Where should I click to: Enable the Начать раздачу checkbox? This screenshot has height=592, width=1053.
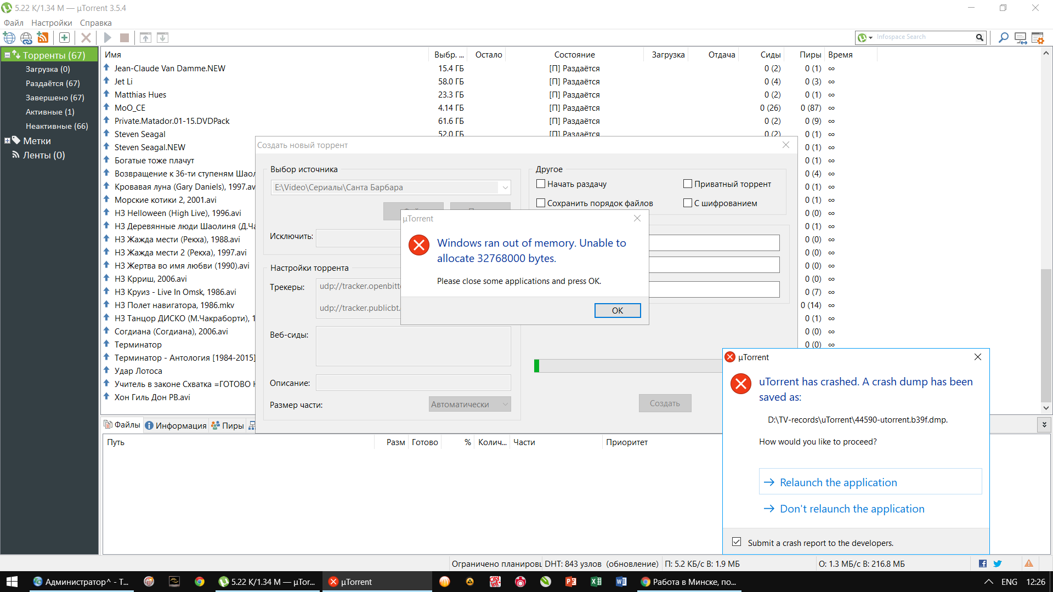click(x=541, y=184)
